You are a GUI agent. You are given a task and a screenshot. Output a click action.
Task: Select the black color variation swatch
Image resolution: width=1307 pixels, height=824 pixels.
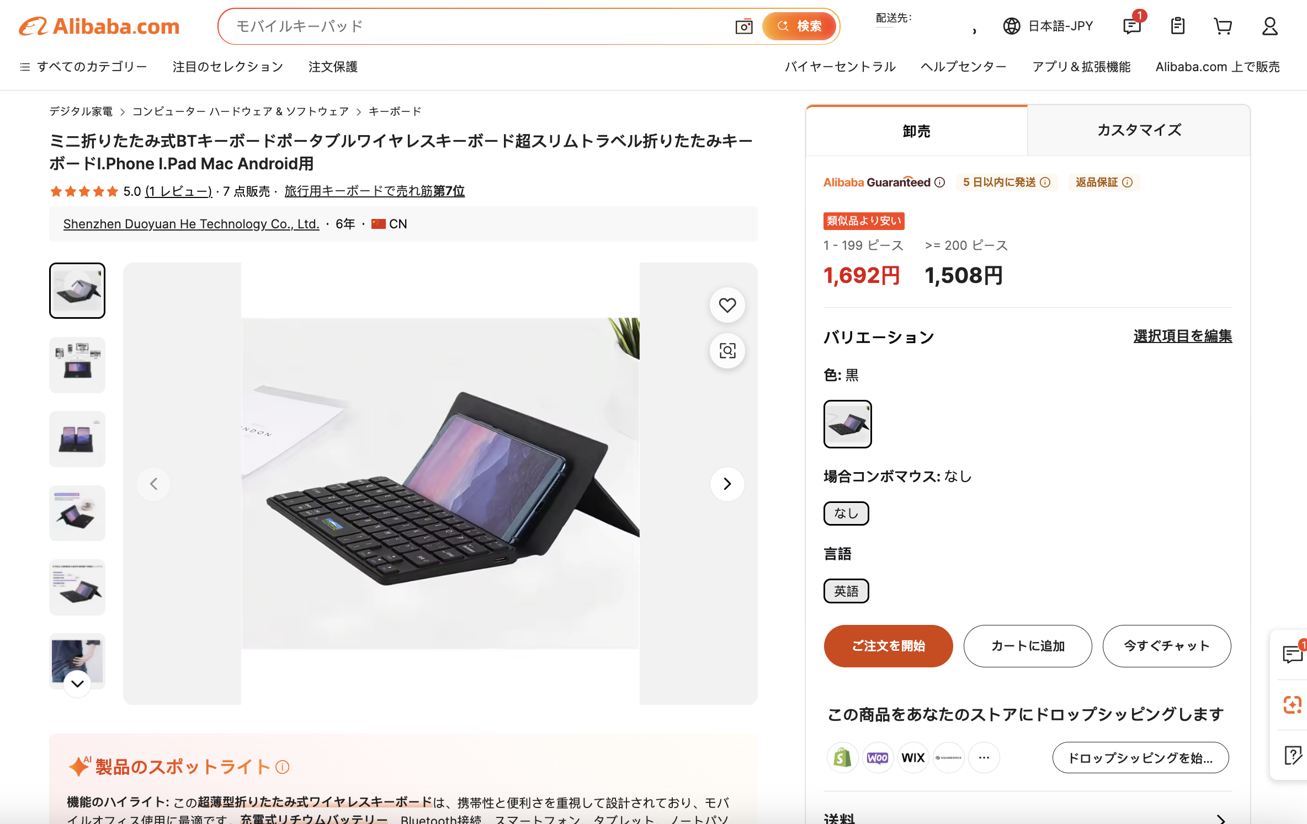coord(847,424)
